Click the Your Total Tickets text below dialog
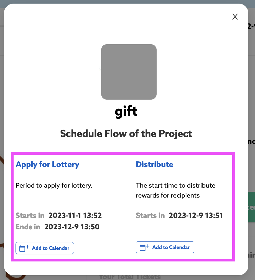255x280 pixels. [x=130, y=277]
